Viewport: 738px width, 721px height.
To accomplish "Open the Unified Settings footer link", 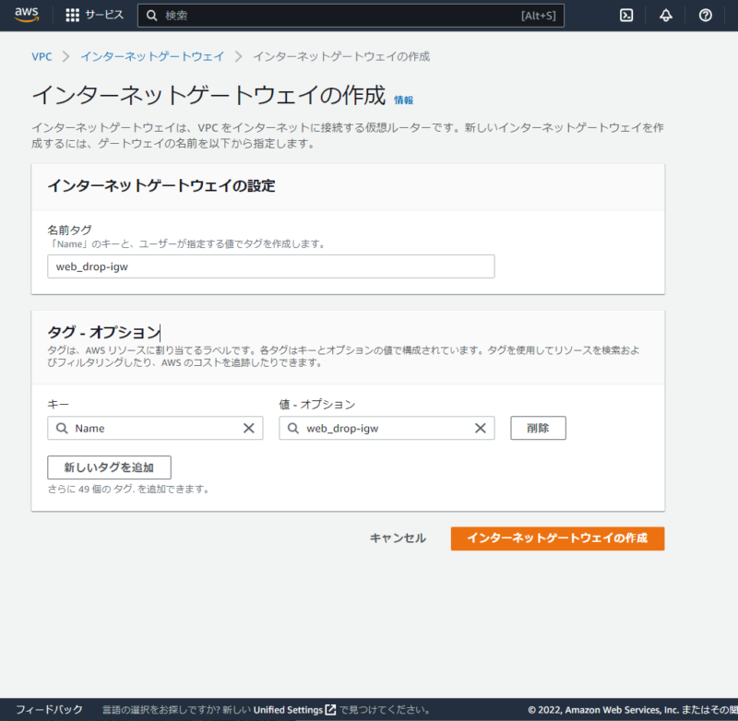I will (288, 710).
